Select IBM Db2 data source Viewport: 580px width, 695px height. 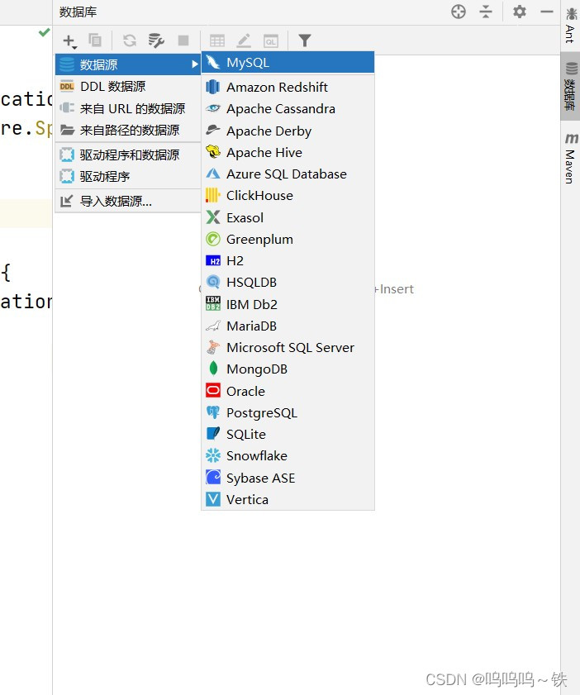click(288, 304)
